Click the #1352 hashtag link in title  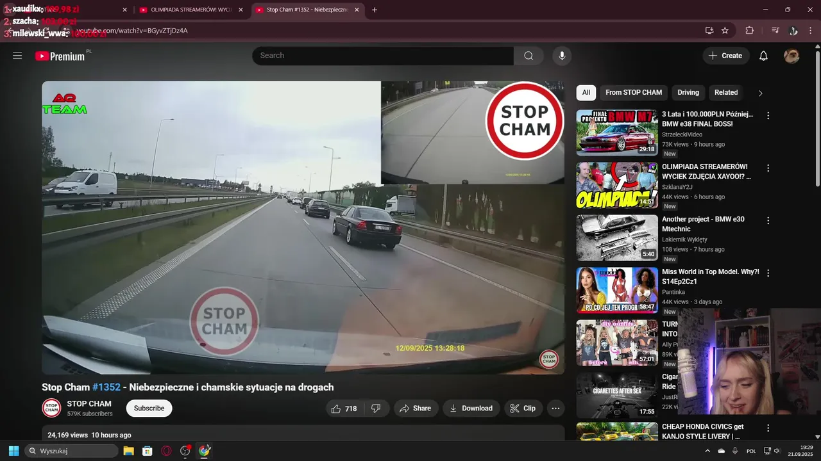(x=106, y=387)
